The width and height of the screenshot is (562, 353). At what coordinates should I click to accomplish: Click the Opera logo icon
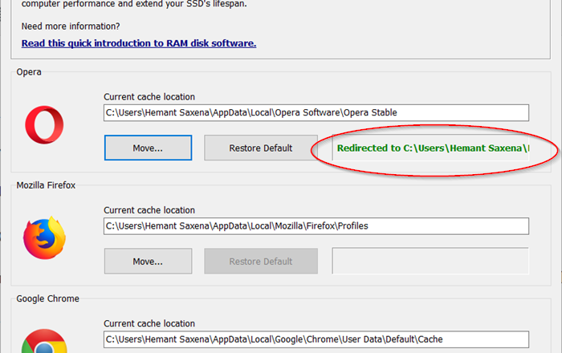click(x=44, y=124)
